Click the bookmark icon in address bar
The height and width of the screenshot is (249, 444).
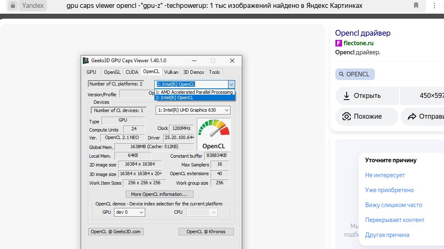[416, 5]
